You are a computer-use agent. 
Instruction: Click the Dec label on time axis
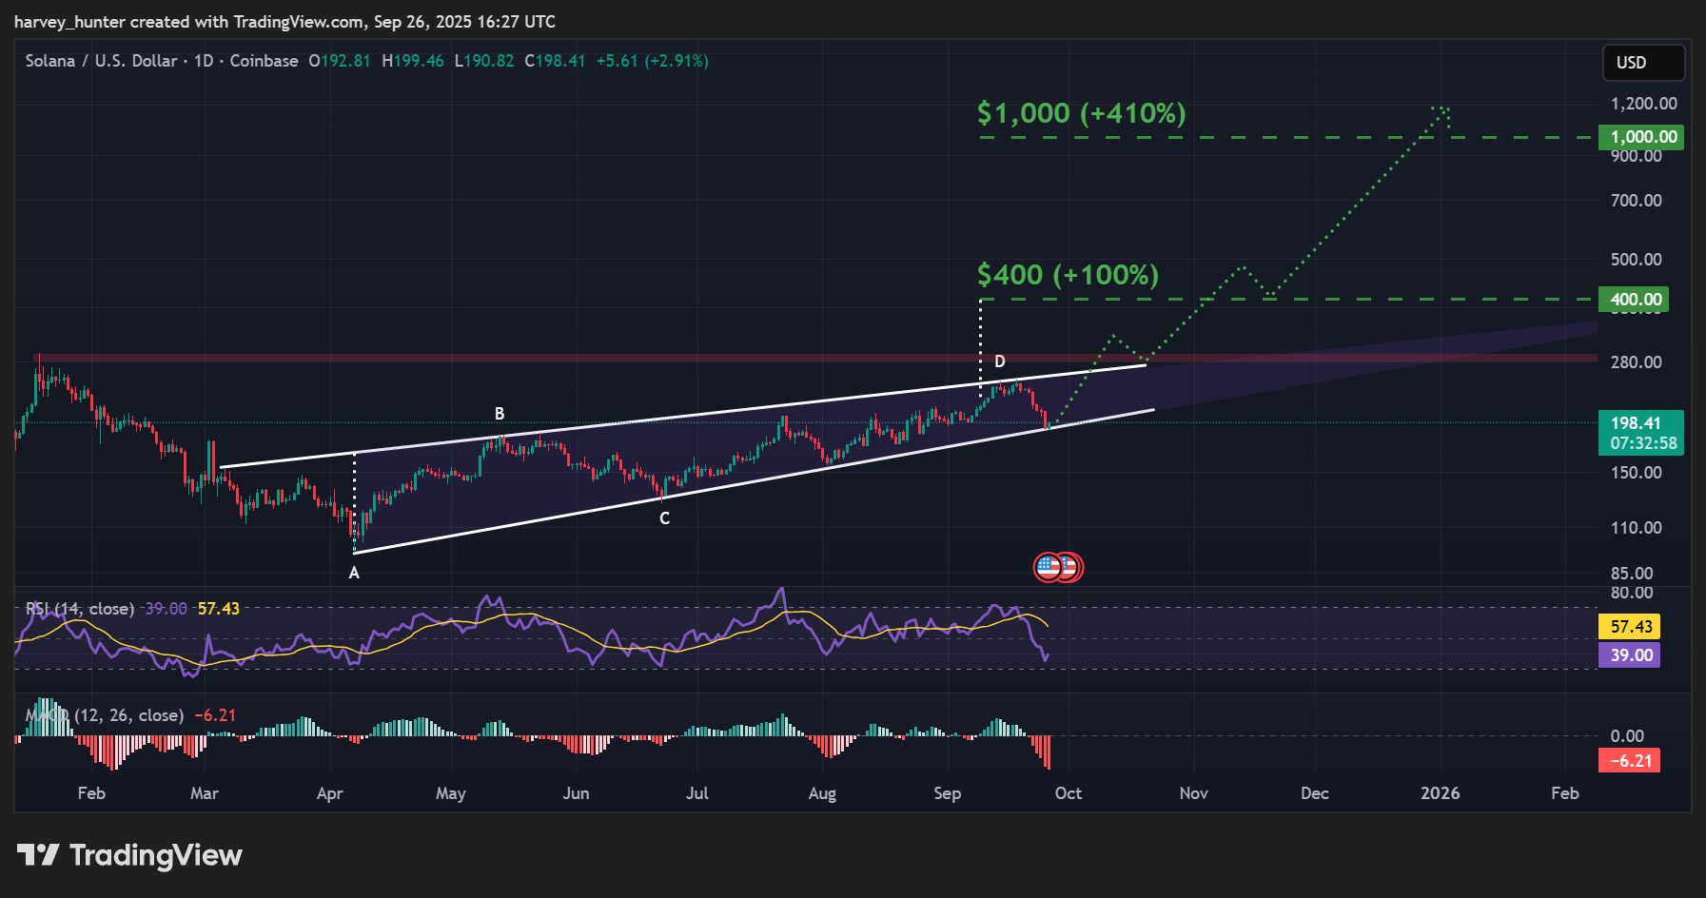[1315, 793]
